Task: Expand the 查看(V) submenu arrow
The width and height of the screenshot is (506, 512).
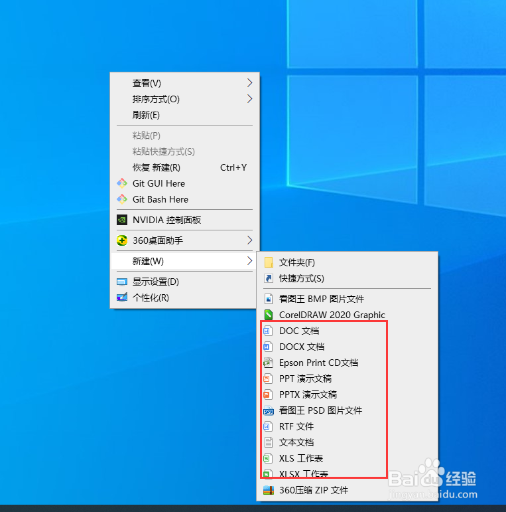Action: (250, 83)
